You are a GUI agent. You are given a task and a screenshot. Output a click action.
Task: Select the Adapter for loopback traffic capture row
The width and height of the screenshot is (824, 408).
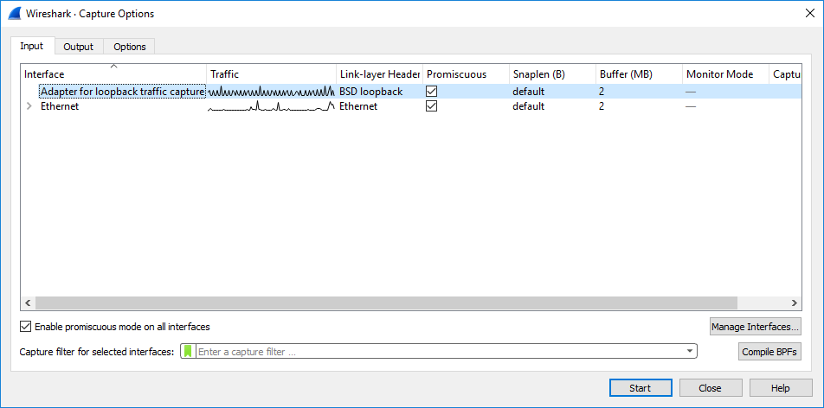122,92
